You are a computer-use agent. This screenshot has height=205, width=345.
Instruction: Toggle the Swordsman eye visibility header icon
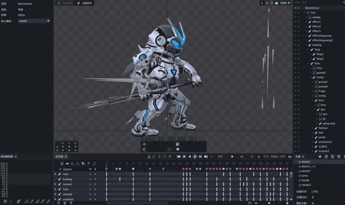click(295, 8)
